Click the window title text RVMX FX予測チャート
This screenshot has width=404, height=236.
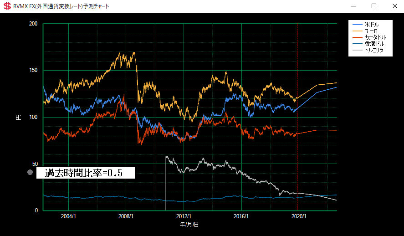point(61,6)
